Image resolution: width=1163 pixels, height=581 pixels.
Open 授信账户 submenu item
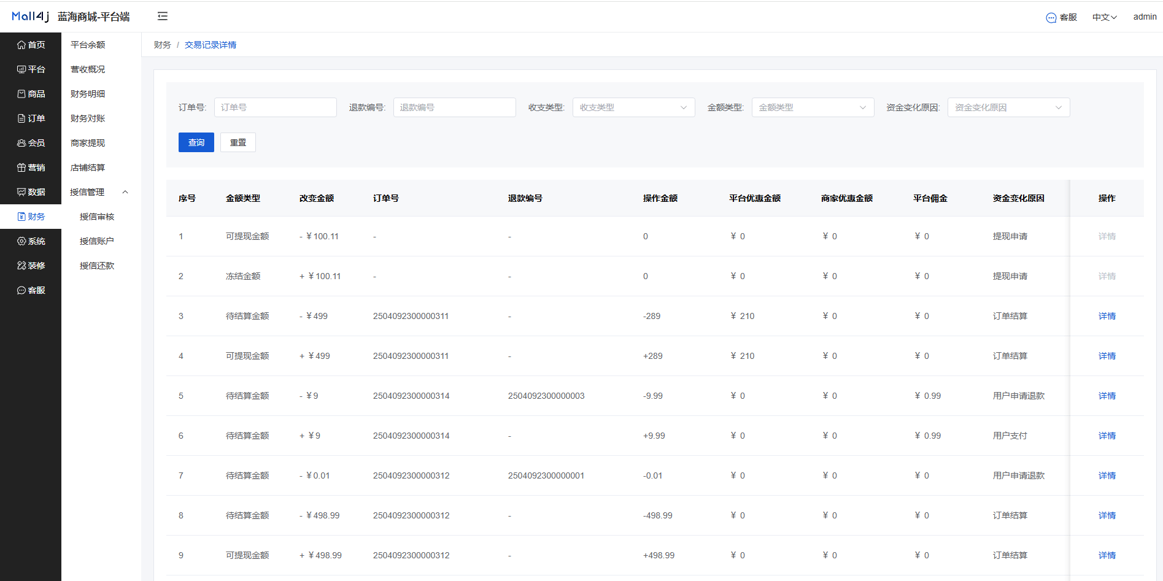[x=97, y=241]
